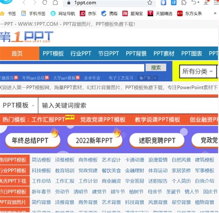Reload the page with refresh icon
This screenshot has height=213, width=219.
[x=45, y=2]
